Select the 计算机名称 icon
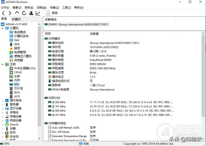The image size is (206, 146). [x=11, y=36]
